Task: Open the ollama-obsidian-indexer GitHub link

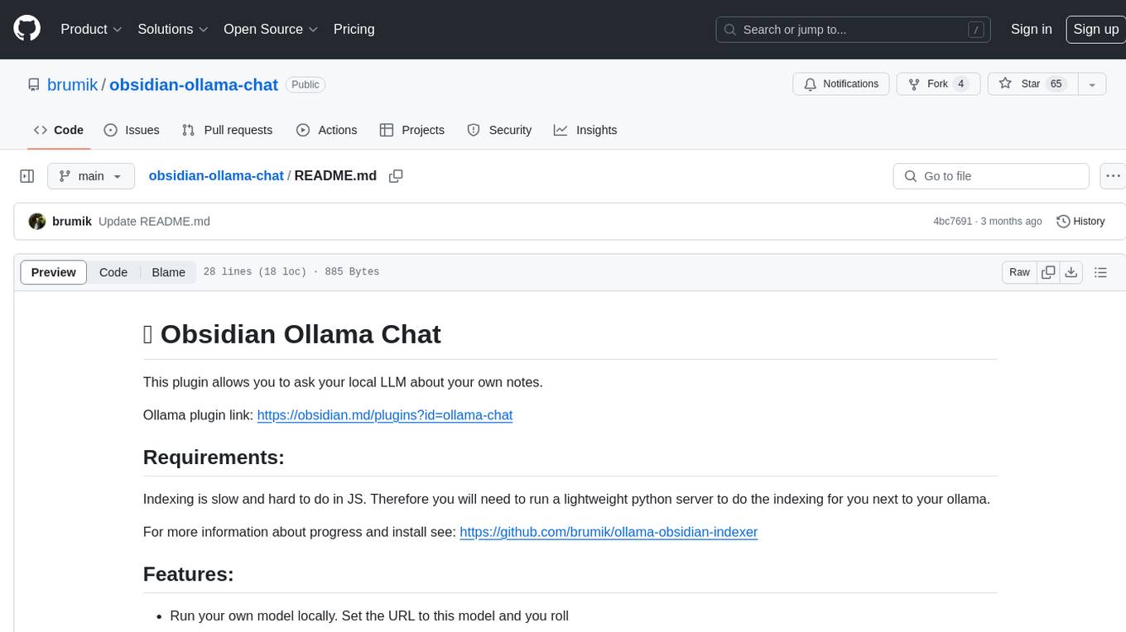Action: (609, 532)
